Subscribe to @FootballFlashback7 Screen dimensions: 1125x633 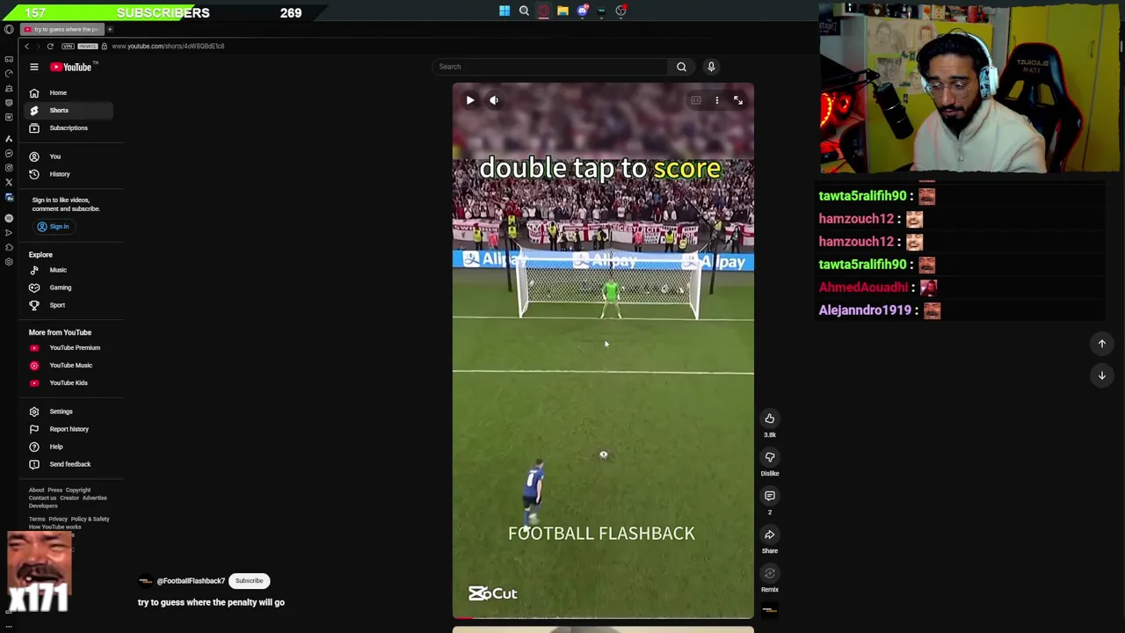pos(249,581)
